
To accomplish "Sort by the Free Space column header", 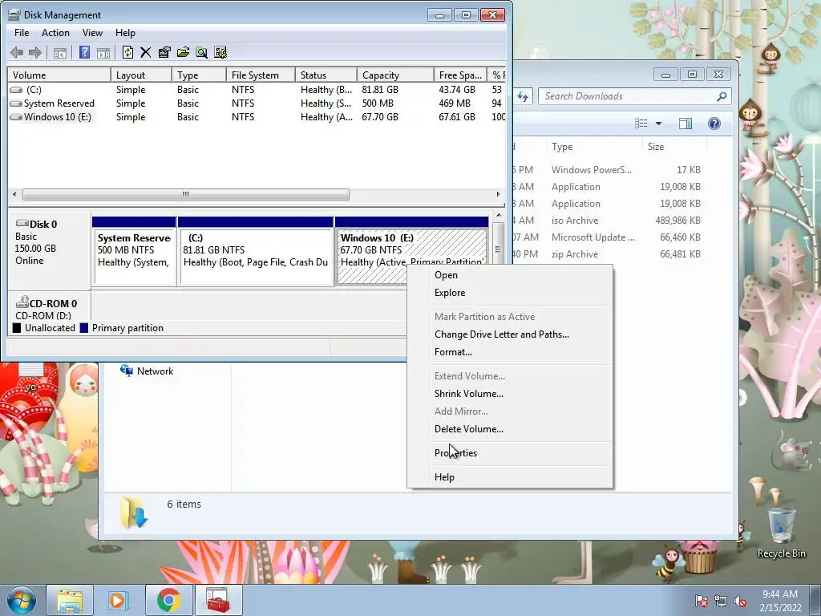I will 460,75.
